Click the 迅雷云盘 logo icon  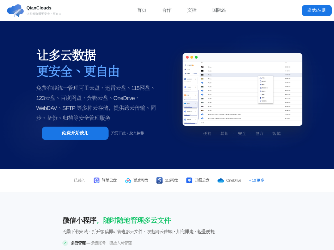point(189,180)
